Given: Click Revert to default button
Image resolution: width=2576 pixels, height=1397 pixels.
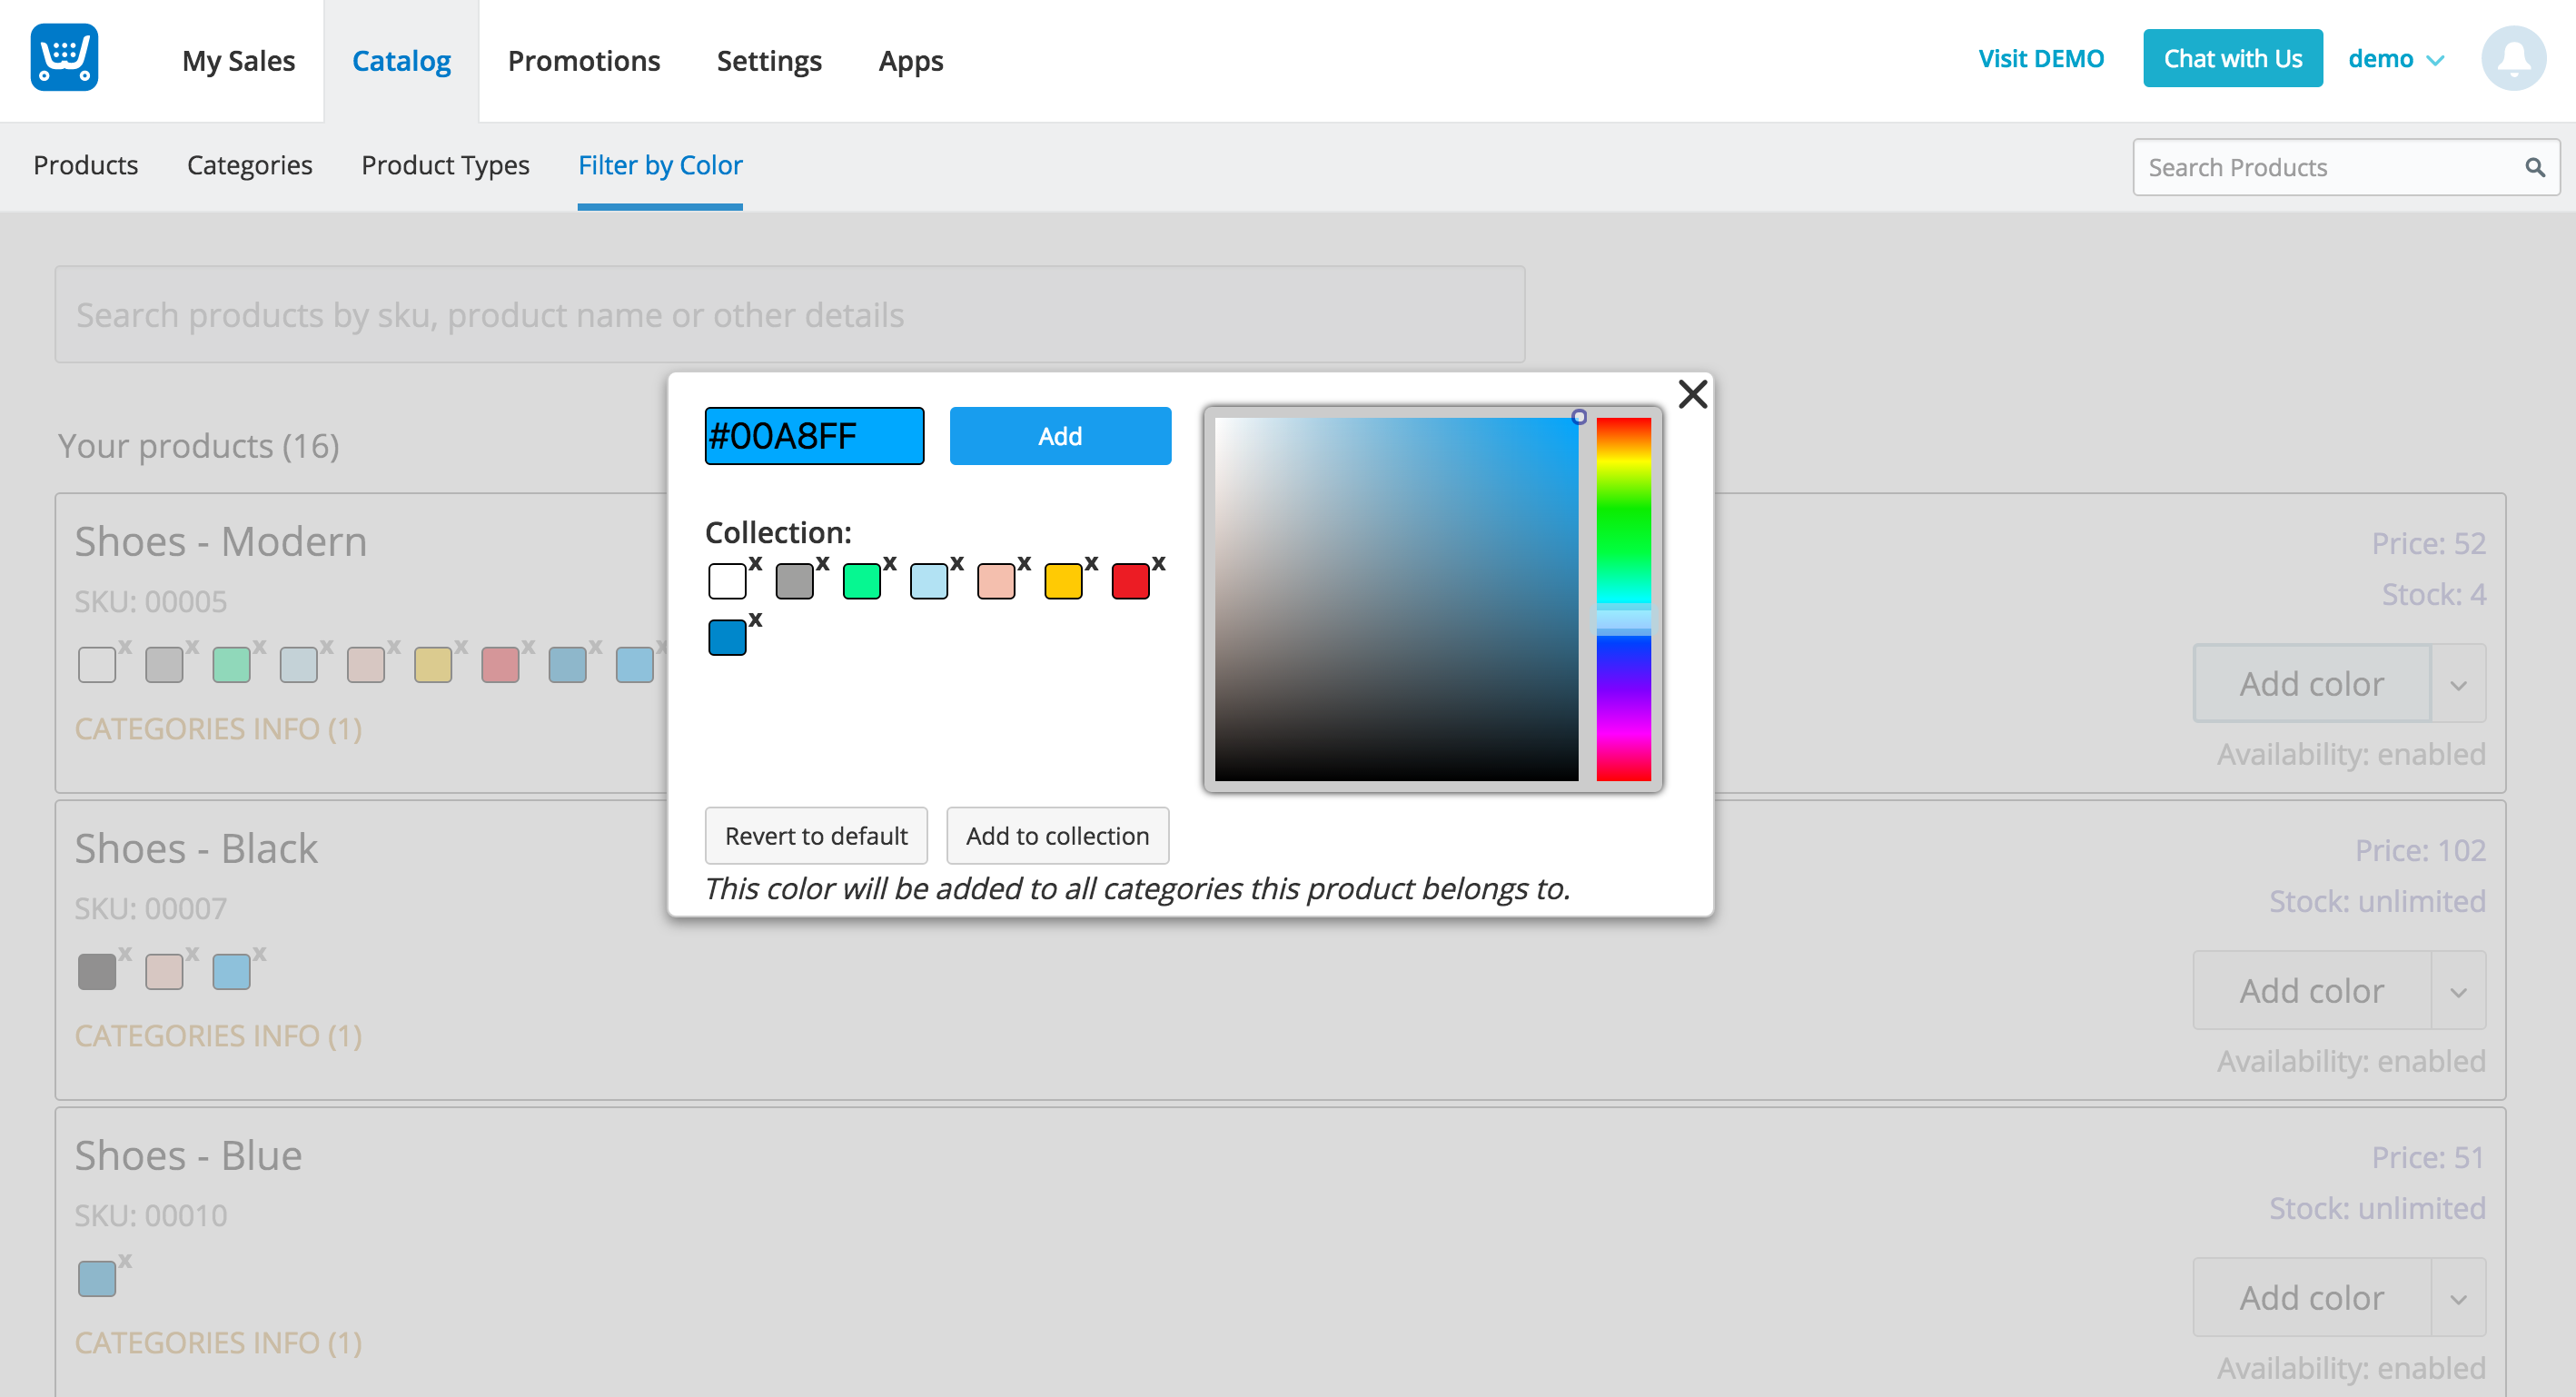Looking at the screenshot, I should 816,835.
